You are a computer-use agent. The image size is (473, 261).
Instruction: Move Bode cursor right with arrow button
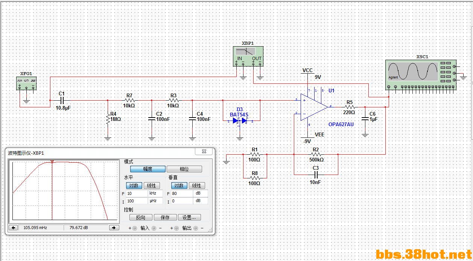pos(114,228)
